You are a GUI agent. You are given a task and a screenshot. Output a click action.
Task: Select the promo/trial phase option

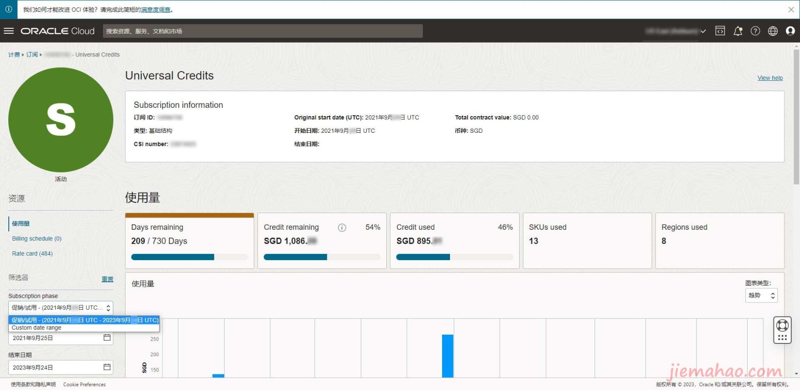point(84,320)
